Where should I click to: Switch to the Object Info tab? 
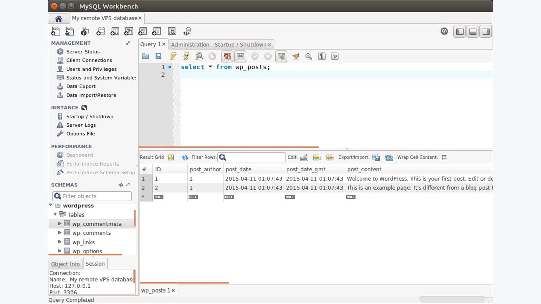[x=66, y=264]
